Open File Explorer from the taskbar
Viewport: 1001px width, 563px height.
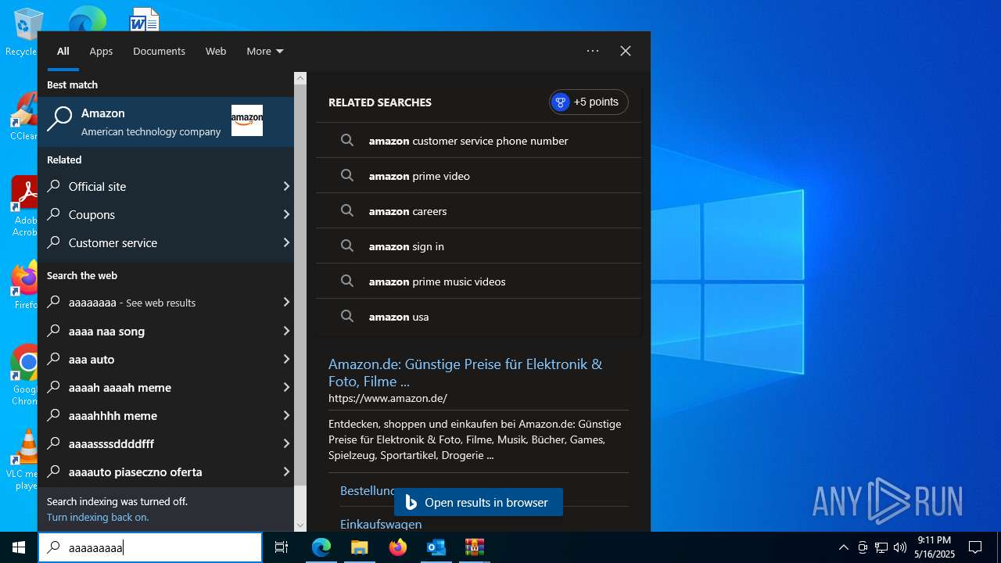pyautogui.click(x=359, y=547)
